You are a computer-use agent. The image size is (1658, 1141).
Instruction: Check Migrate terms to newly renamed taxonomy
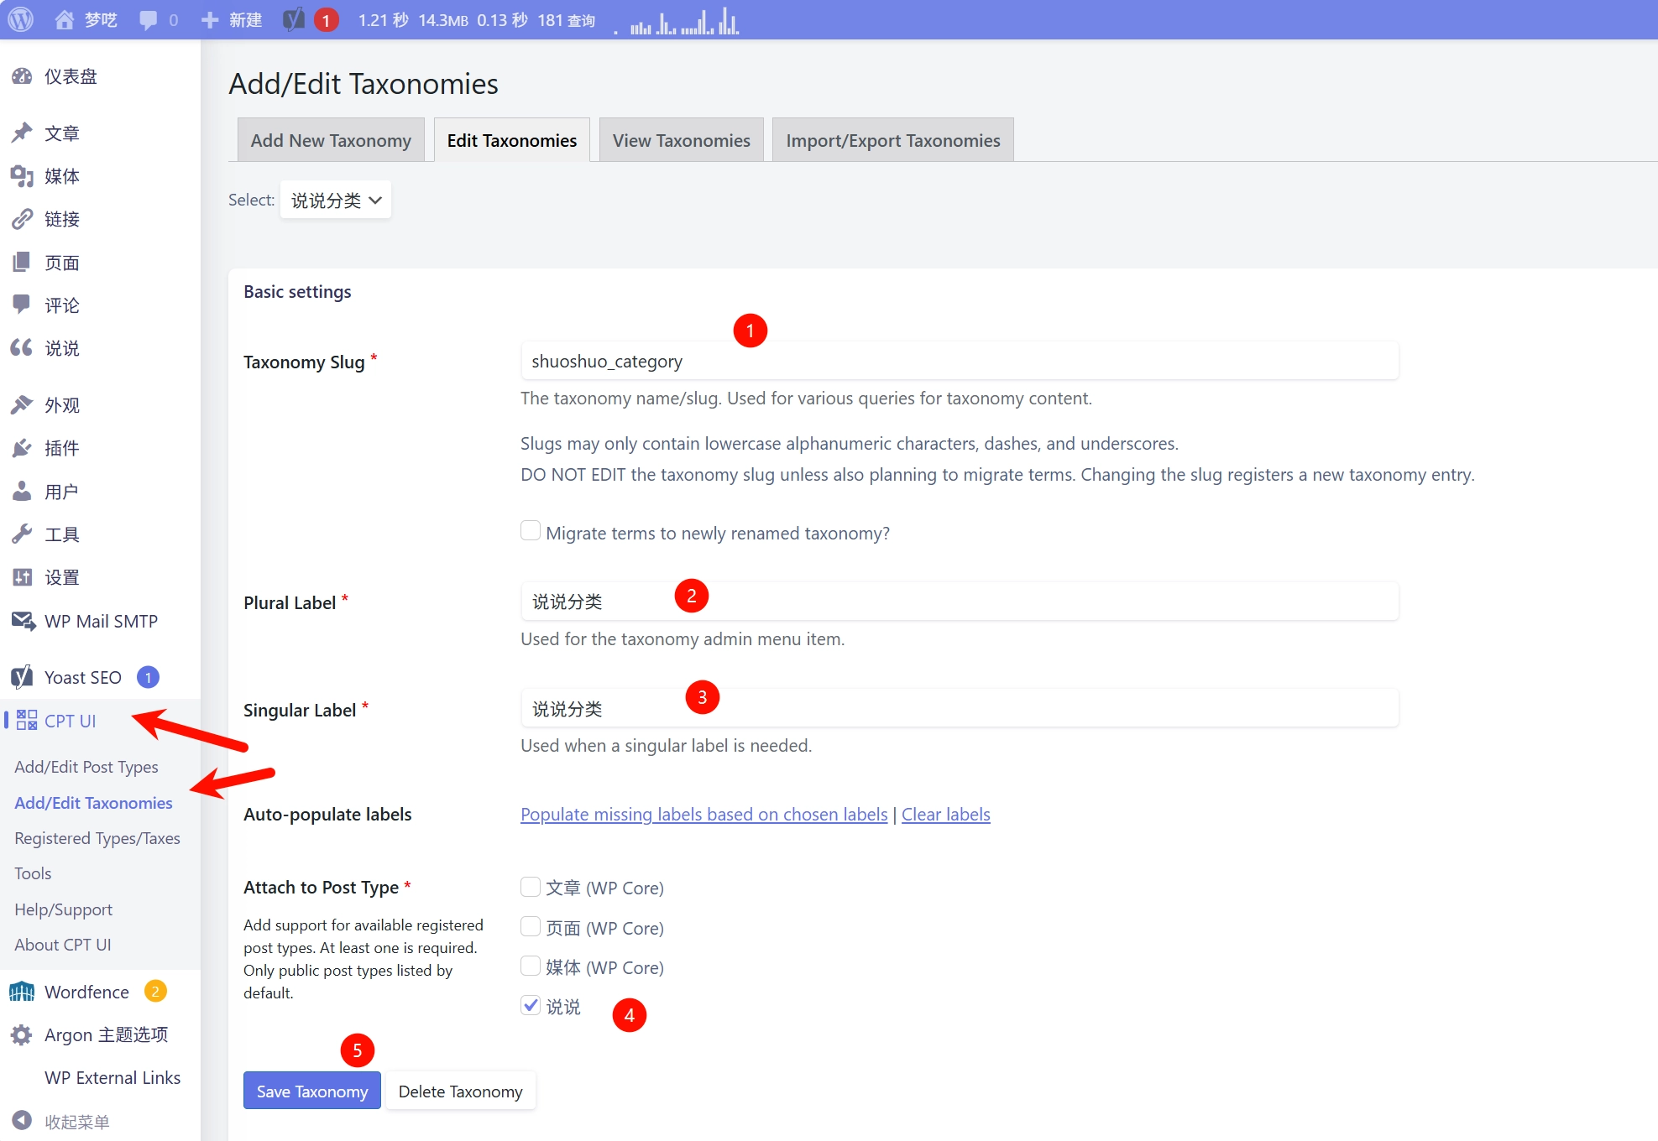pos(531,530)
